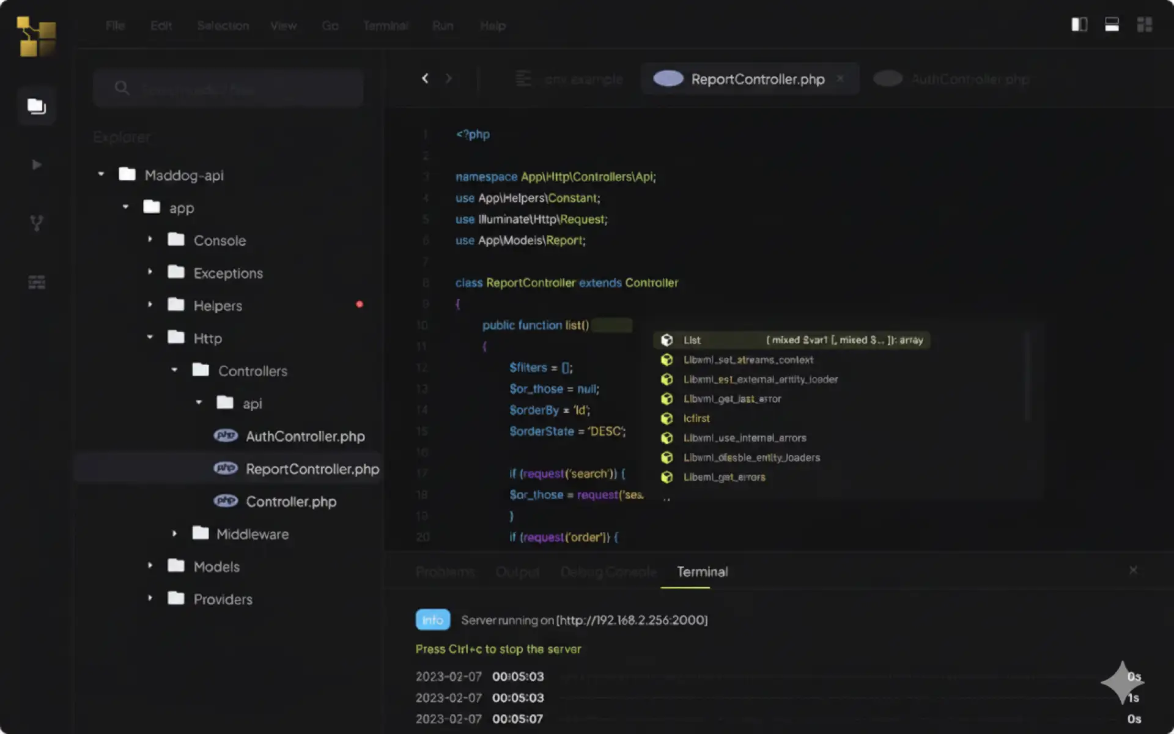Click the Extensions icon in the sidebar
1174x734 pixels.
(x=37, y=282)
